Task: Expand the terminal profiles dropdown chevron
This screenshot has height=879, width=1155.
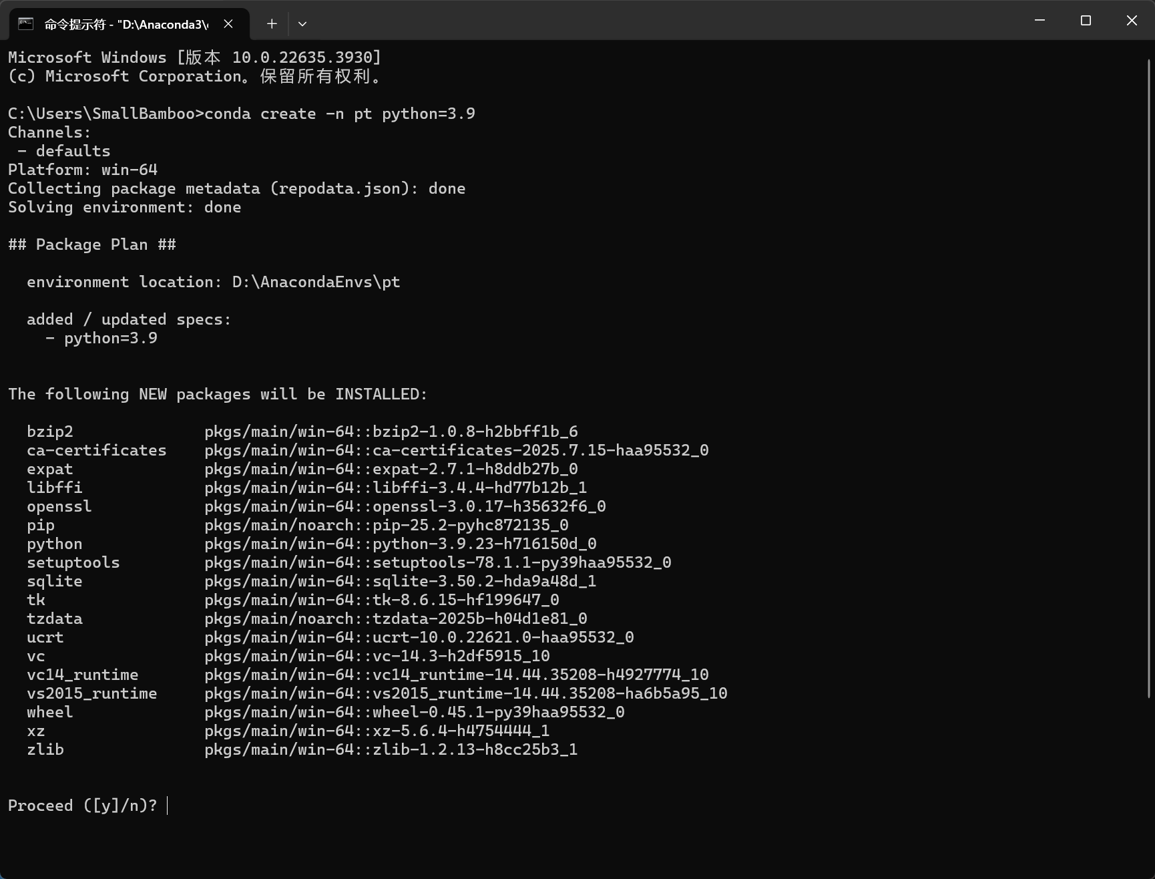Action: [302, 24]
